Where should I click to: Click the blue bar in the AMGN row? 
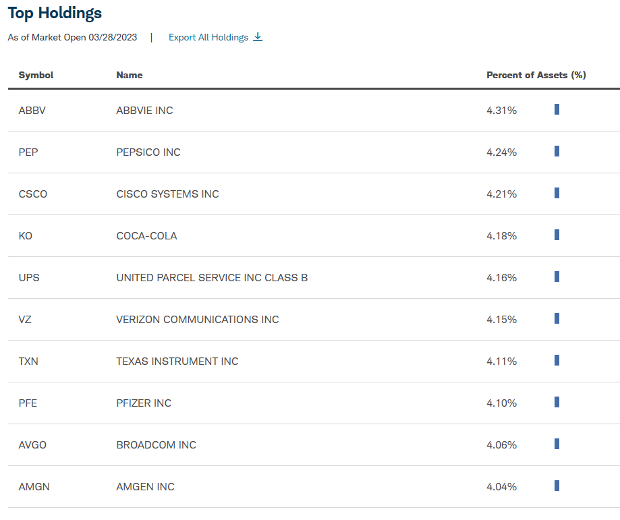point(557,486)
